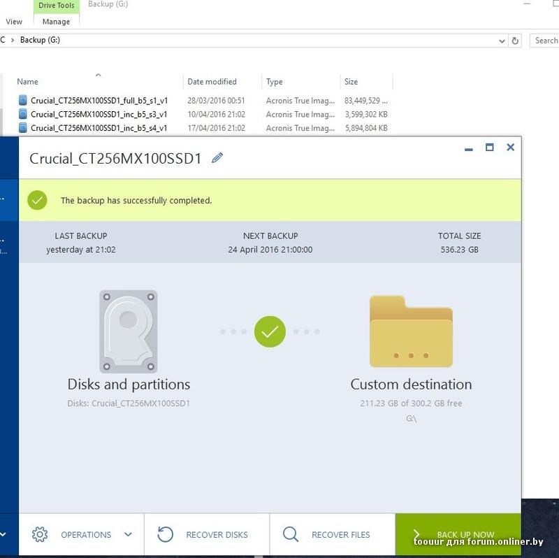
Task: Refresh the Backup (G:) folder in Explorer
Action: 515,41
